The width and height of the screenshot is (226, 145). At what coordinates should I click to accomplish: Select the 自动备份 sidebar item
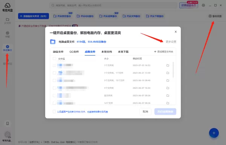8,48
